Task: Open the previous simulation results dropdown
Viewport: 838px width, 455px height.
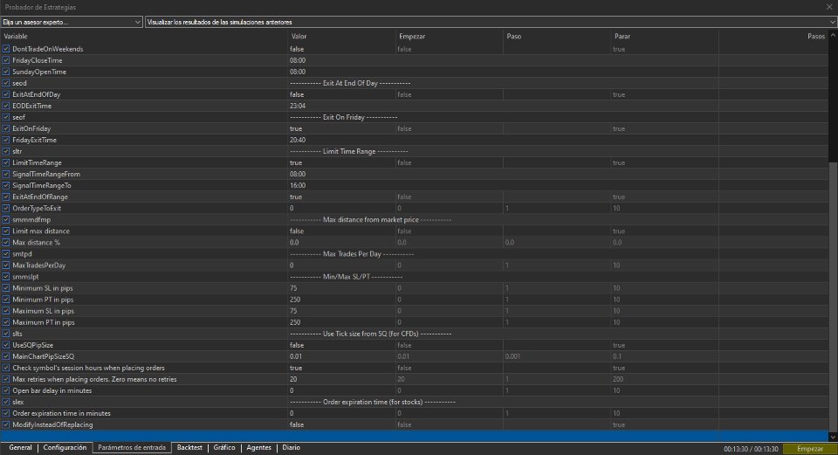Action: [x=491, y=22]
